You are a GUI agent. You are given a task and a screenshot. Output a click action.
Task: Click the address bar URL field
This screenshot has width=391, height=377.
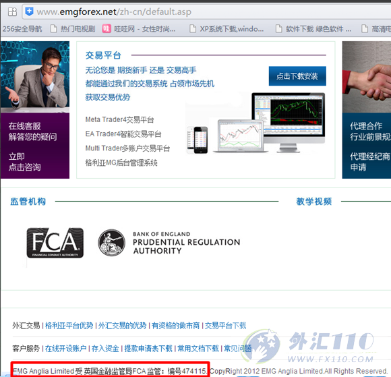tap(206, 11)
